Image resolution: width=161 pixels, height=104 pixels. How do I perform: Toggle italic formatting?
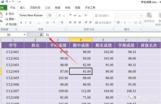tap(26, 23)
